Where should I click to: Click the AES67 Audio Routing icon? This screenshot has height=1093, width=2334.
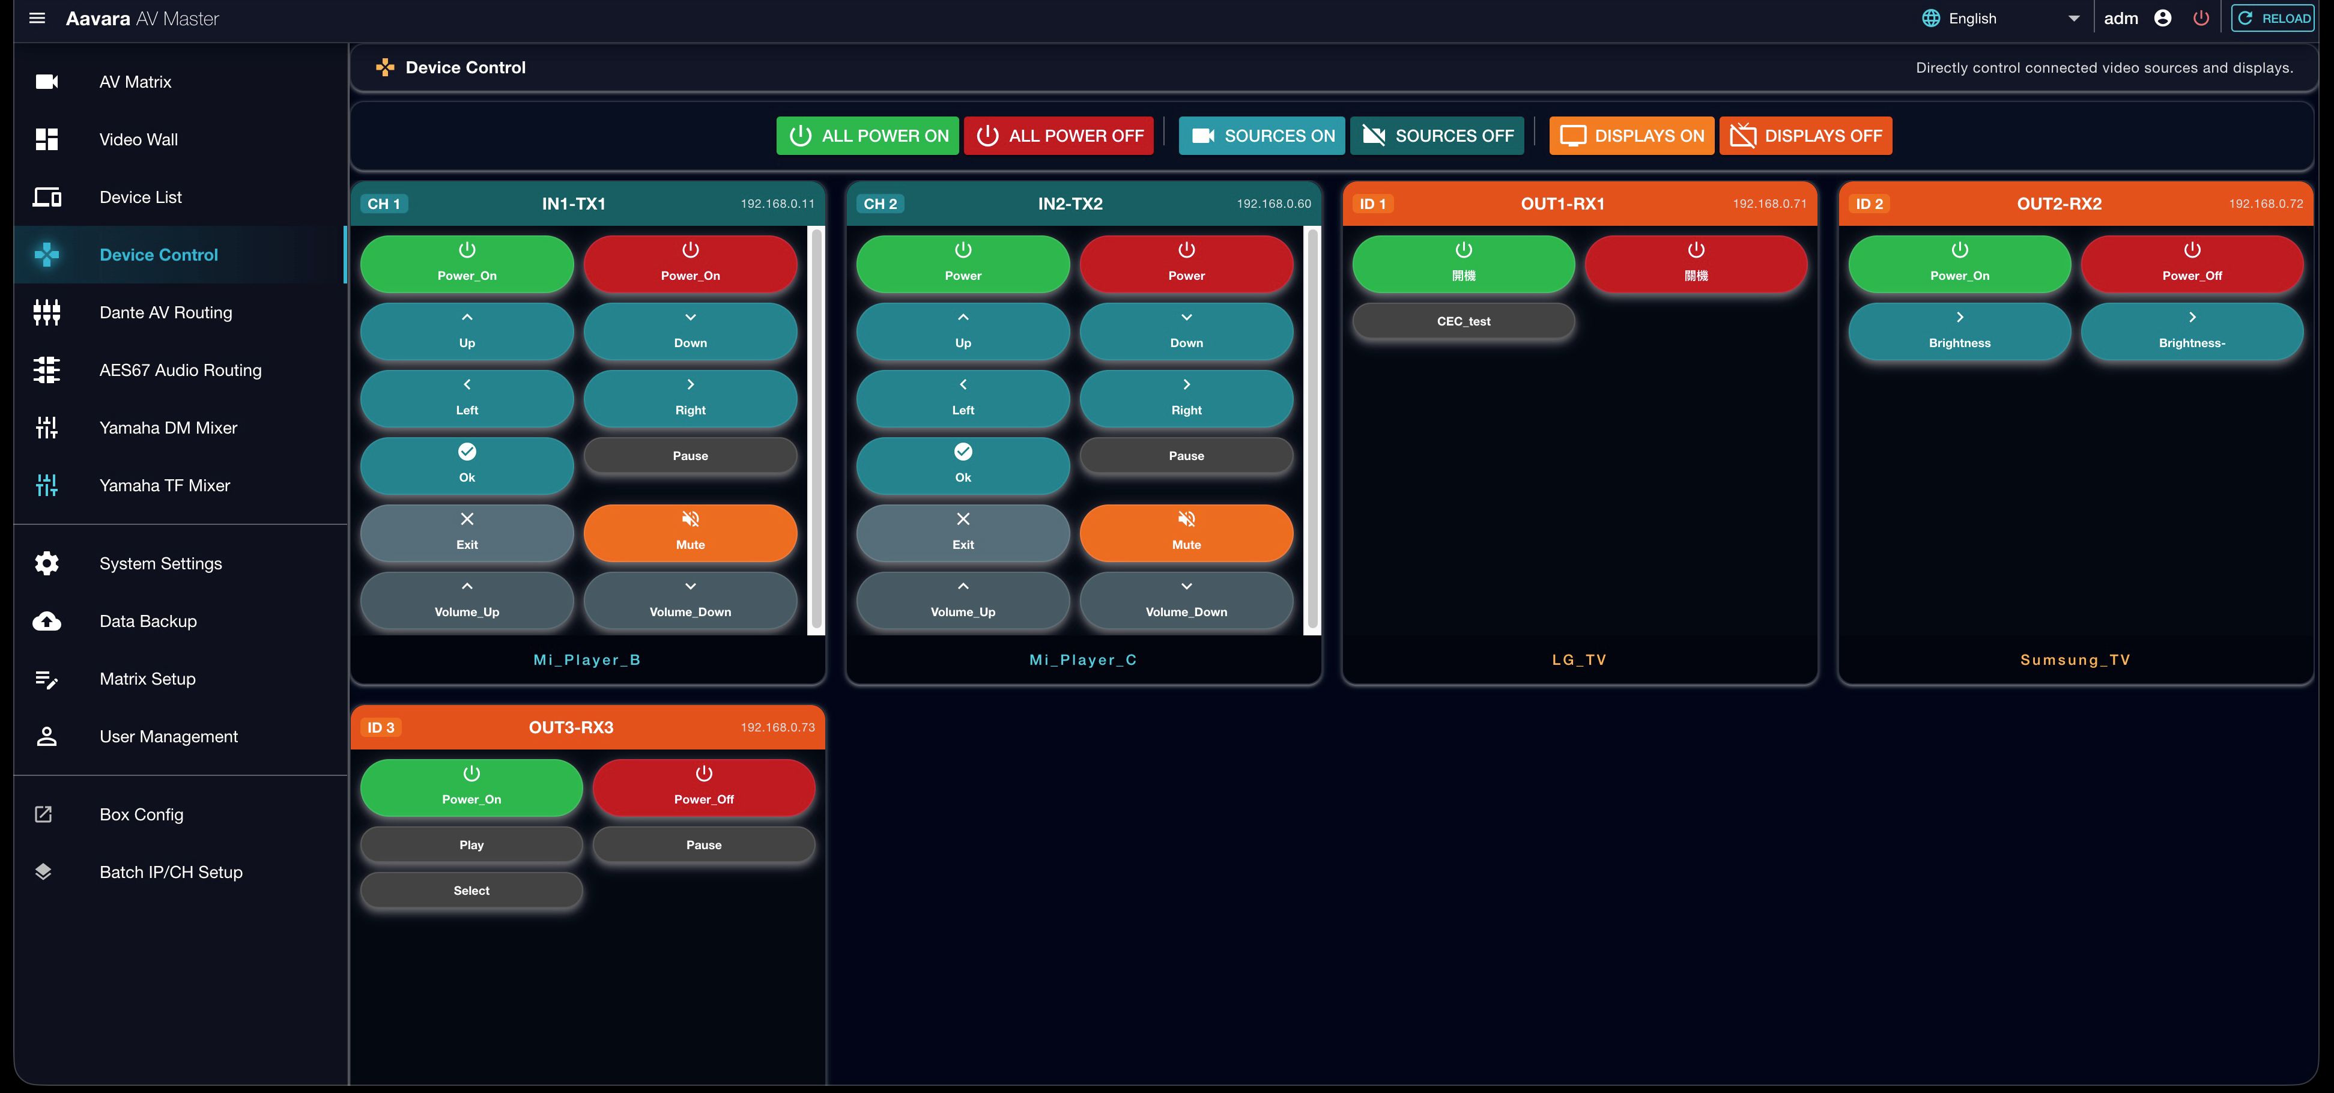click(47, 370)
